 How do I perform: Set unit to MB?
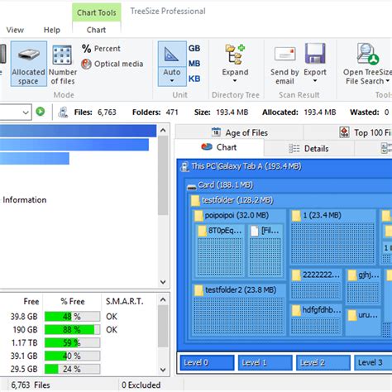194,64
